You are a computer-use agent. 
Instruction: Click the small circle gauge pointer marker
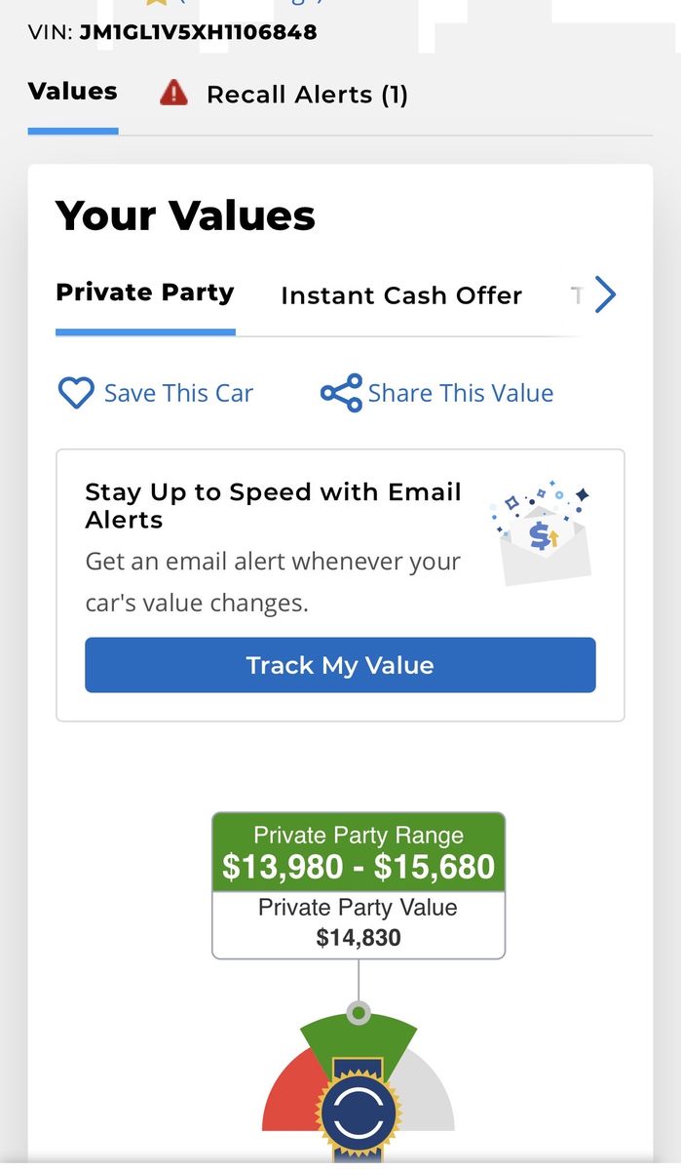click(359, 1013)
